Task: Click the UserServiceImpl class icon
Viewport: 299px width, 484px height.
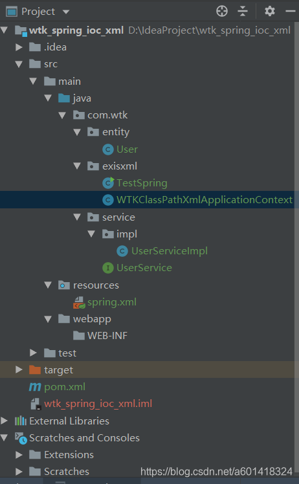Action: pos(122,251)
